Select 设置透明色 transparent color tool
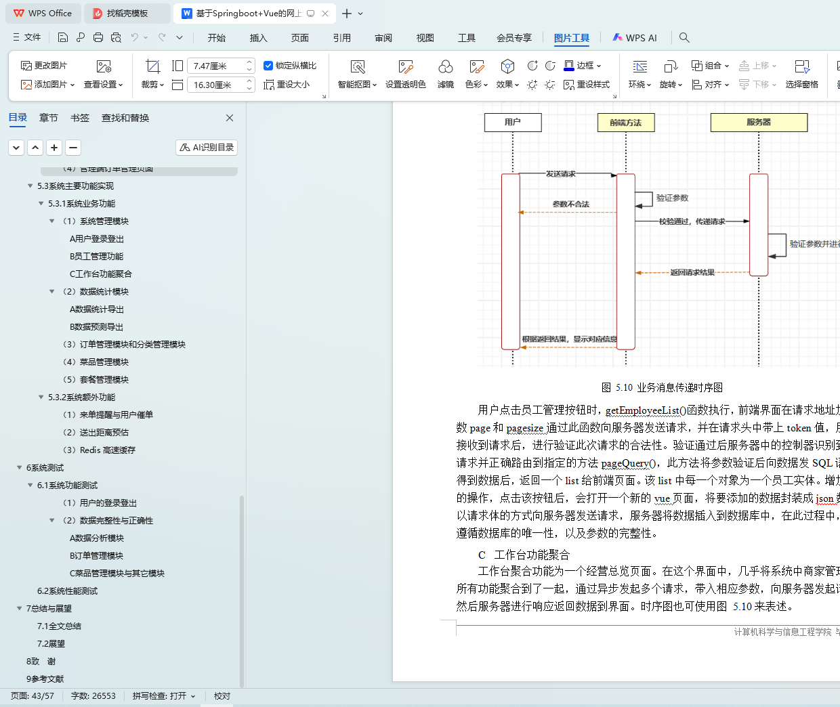The width and height of the screenshot is (840, 707). 405,74
